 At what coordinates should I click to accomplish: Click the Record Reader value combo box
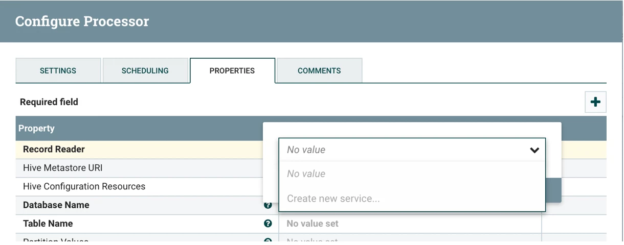pyautogui.click(x=412, y=150)
